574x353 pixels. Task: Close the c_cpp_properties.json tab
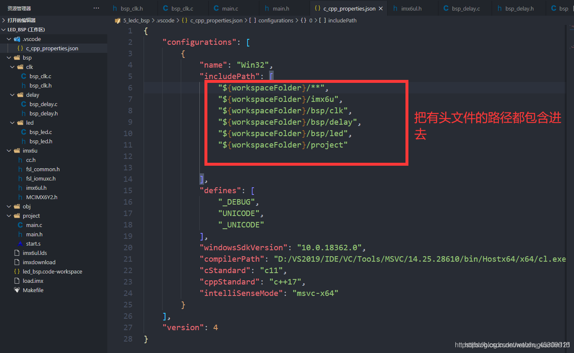(381, 8)
